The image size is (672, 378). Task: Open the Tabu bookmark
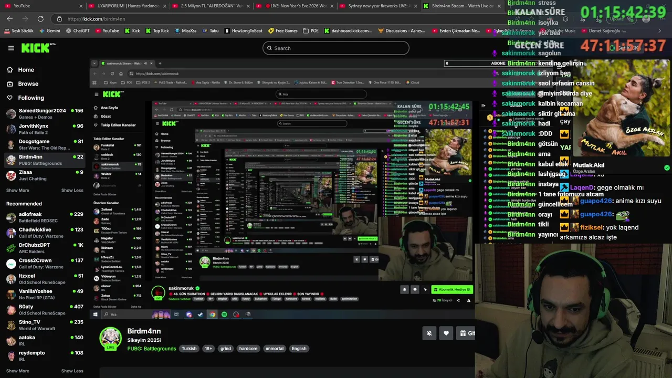coord(211,31)
